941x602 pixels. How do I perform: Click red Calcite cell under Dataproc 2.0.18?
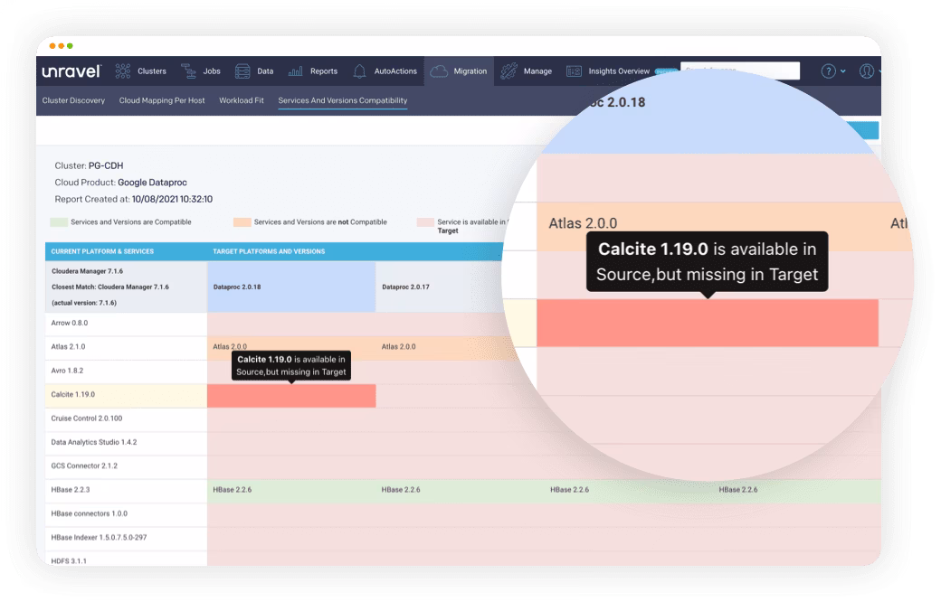coord(291,396)
